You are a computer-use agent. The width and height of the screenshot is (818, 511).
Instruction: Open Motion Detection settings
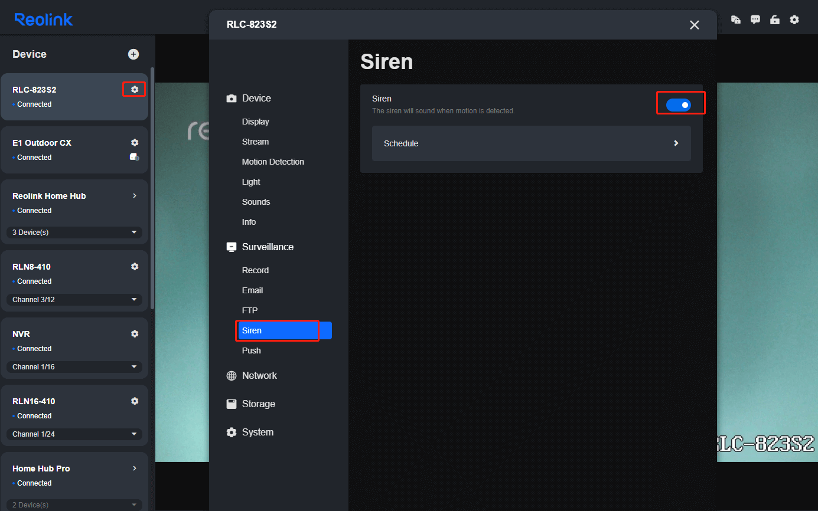273,162
